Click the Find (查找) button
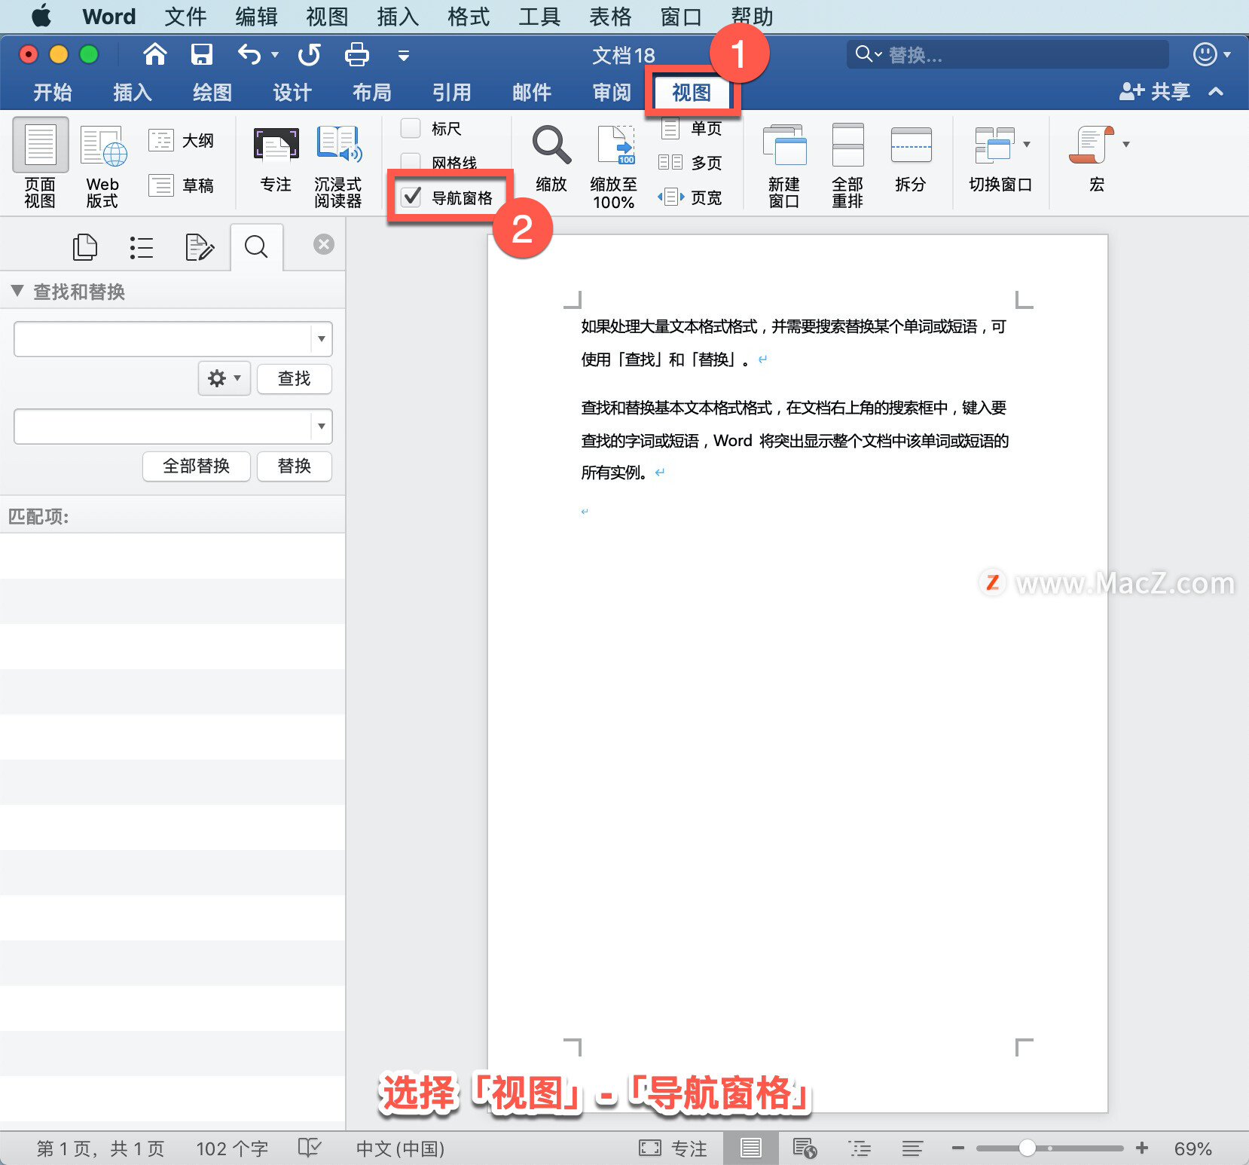 (294, 378)
